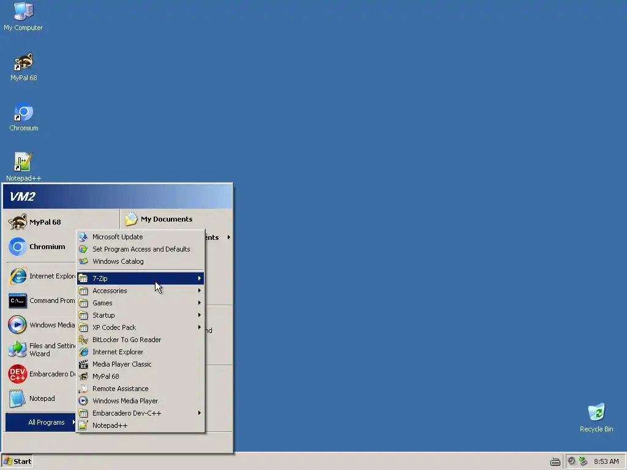
Task: Open the My Computer desktop icon
Action: click(23, 17)
